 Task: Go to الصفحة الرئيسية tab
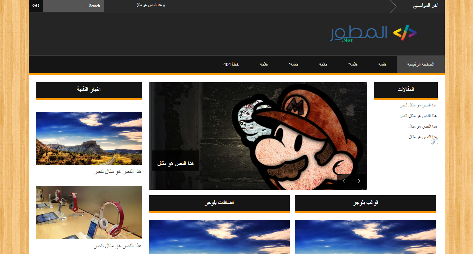pos(421,64)
